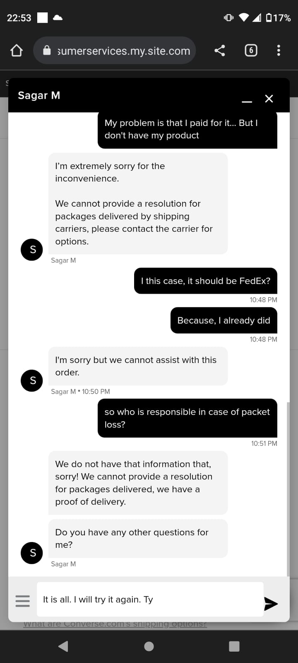
Task: Close the Sagar M chat window
Action: point(269,99)
